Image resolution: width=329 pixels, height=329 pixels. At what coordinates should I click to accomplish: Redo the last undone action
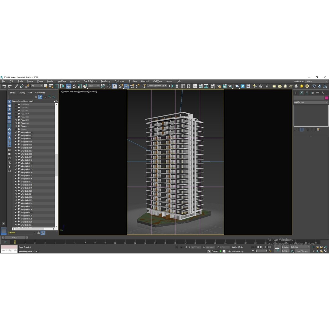coord(10,86)
